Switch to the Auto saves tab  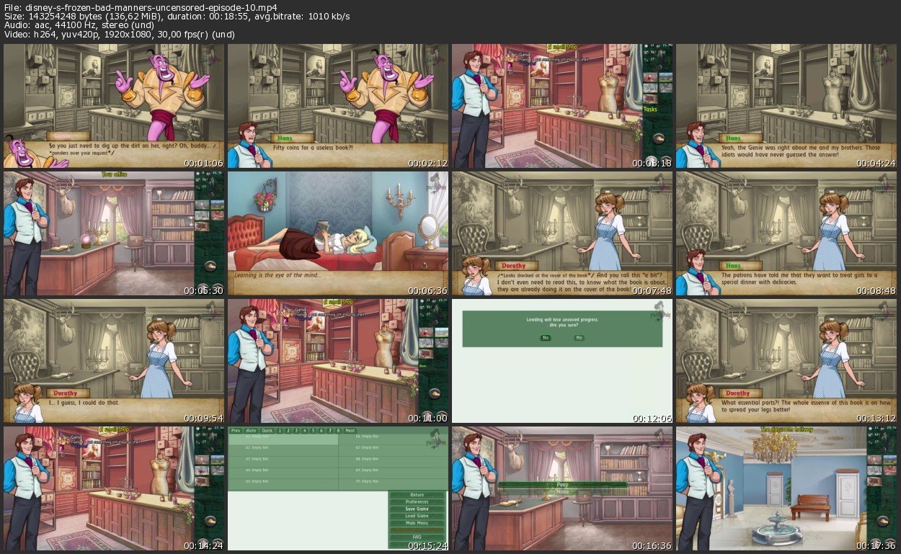pyautogui.click(x=249, y=430)
